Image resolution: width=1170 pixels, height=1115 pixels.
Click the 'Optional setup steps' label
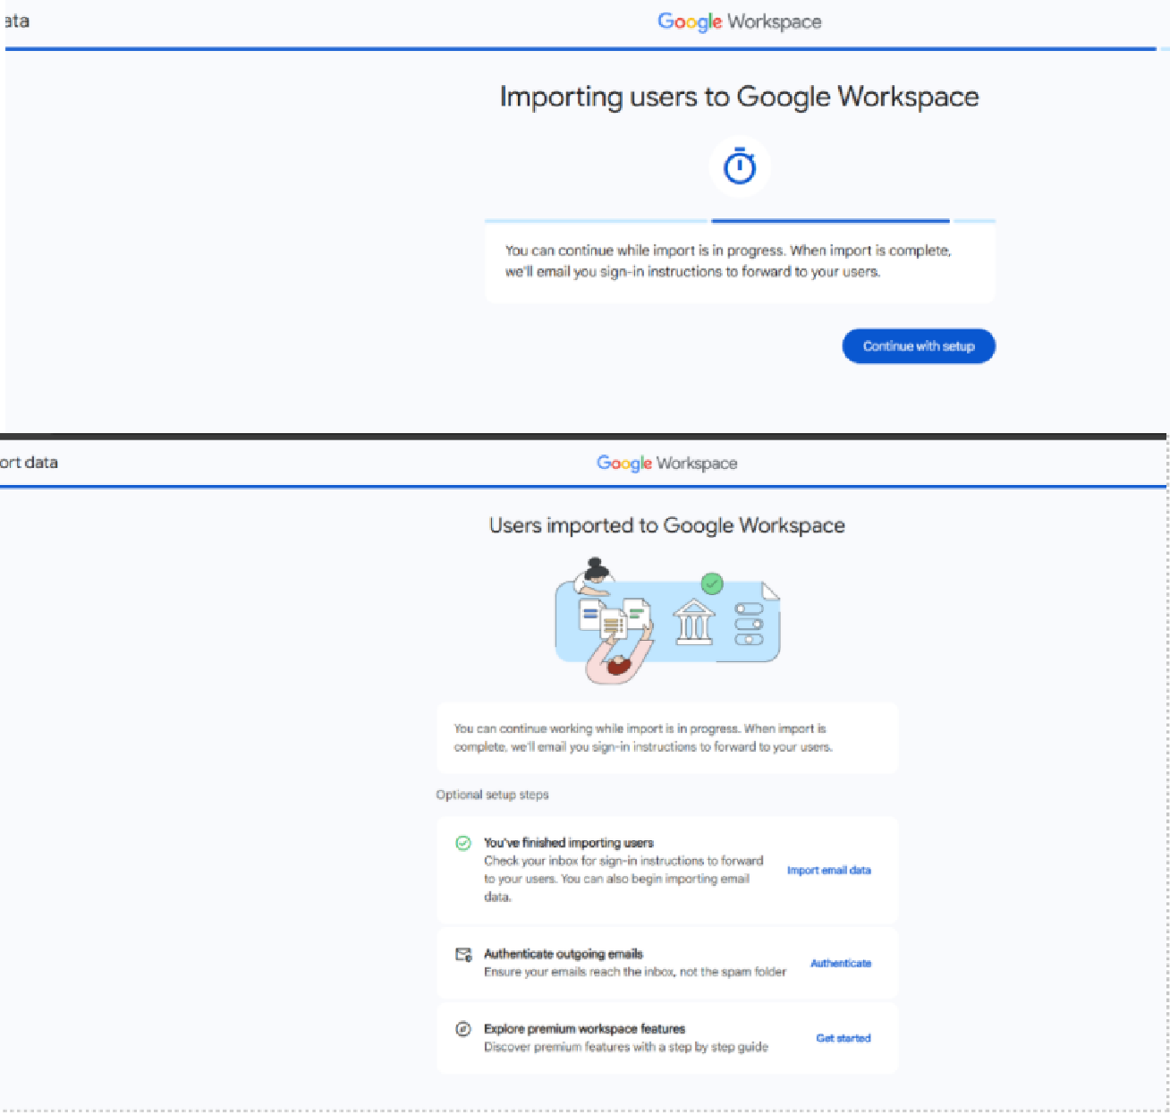click(x=492, y=795)
